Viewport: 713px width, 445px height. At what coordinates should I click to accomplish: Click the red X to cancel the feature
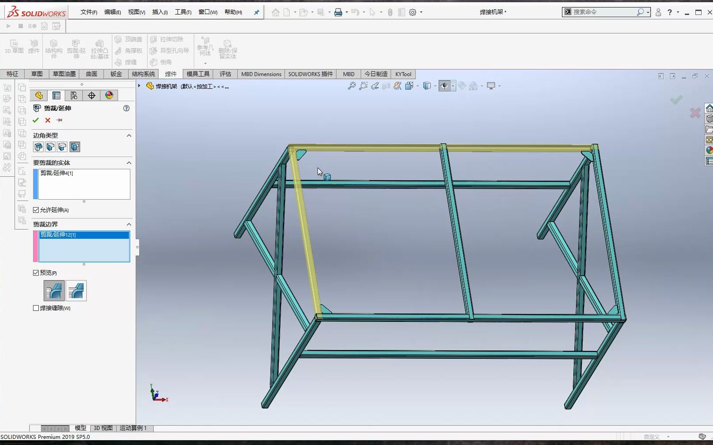[x=48, y=120]
